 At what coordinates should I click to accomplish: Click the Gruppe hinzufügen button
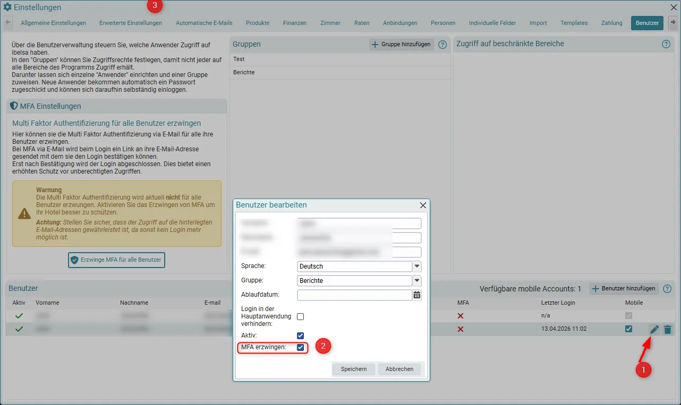pyautogui.click(x=402, y=45)
